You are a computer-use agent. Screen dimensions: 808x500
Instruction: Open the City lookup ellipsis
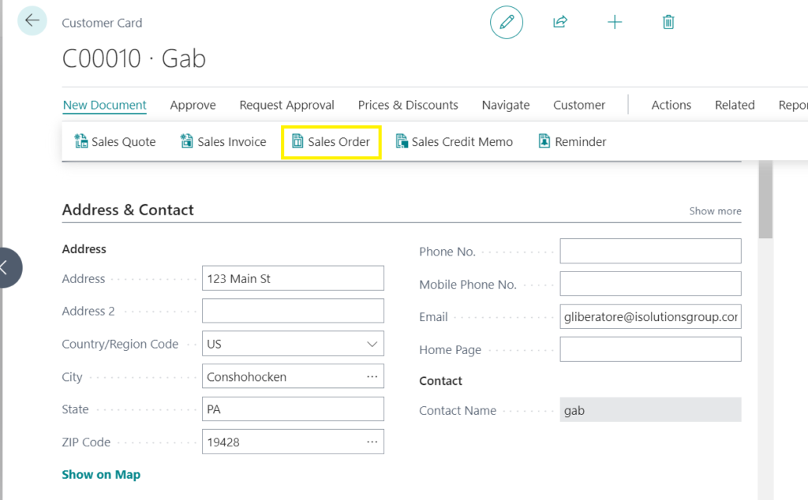[x=372, y=377]
